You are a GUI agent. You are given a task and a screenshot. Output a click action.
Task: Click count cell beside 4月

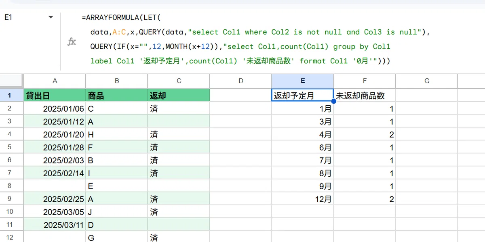pos(365,134)
